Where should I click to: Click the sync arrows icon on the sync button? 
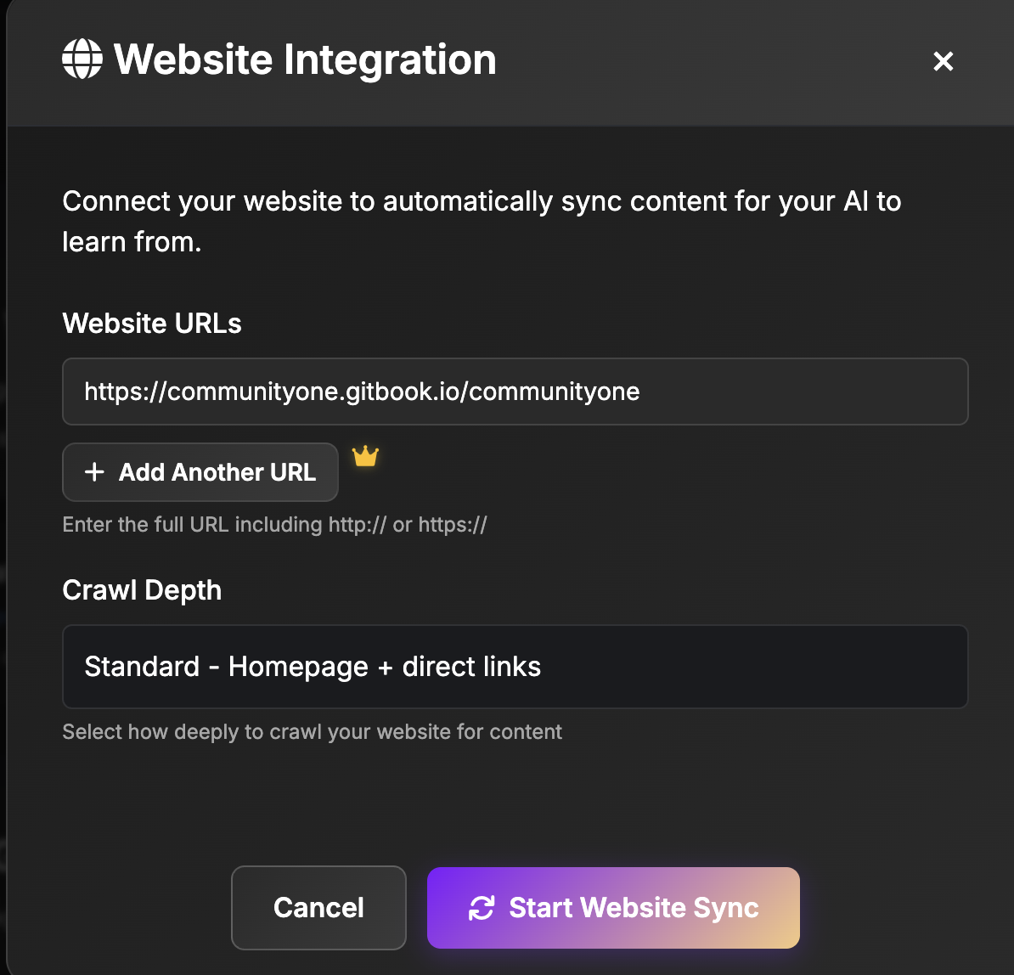tap(482, 908)
